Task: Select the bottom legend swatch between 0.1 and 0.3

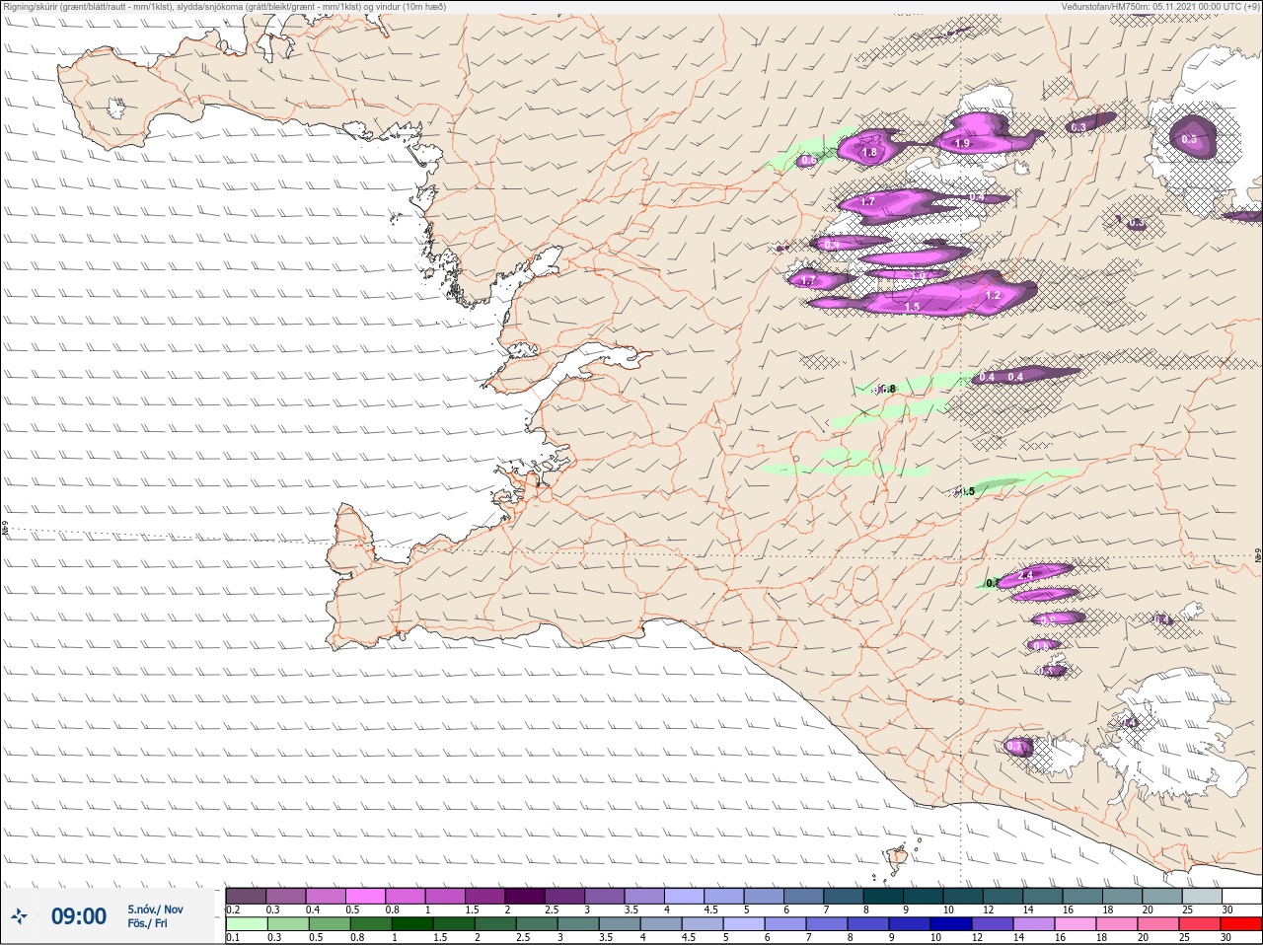Action: tap(247, 923)
